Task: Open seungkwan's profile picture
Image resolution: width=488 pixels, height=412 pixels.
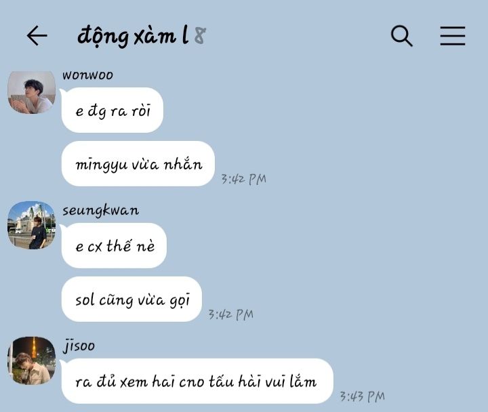Action: pyautogui.click(x=31, y=225)
